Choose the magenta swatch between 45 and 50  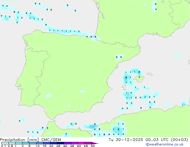pyautogui.click(x=88, y=143)
